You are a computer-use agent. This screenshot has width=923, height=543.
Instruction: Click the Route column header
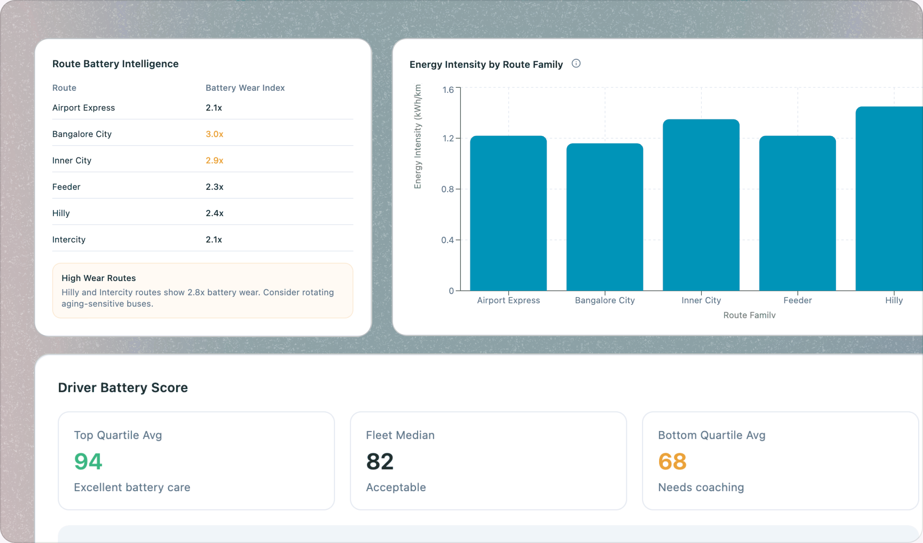click(65, 88)
